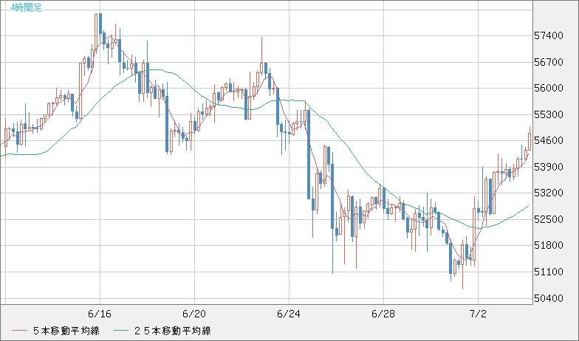Click the 50400 price axis label

[549, 298]
